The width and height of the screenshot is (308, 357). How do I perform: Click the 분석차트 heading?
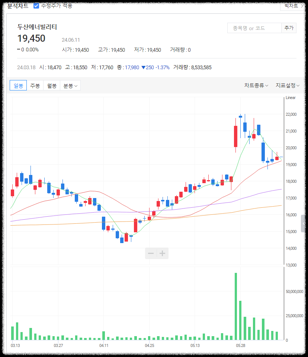(x=18, y=6)
